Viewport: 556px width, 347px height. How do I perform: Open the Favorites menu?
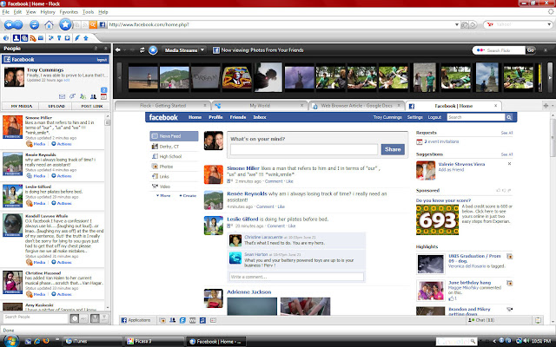[x=69, y=12]
